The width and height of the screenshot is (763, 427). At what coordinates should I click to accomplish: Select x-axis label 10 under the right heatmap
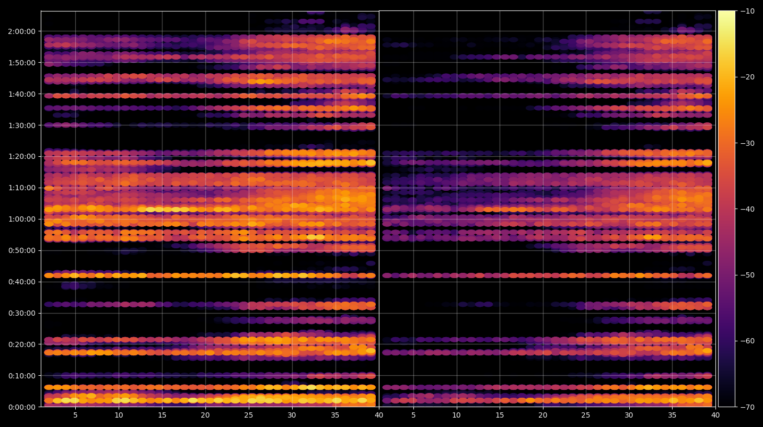456,415
